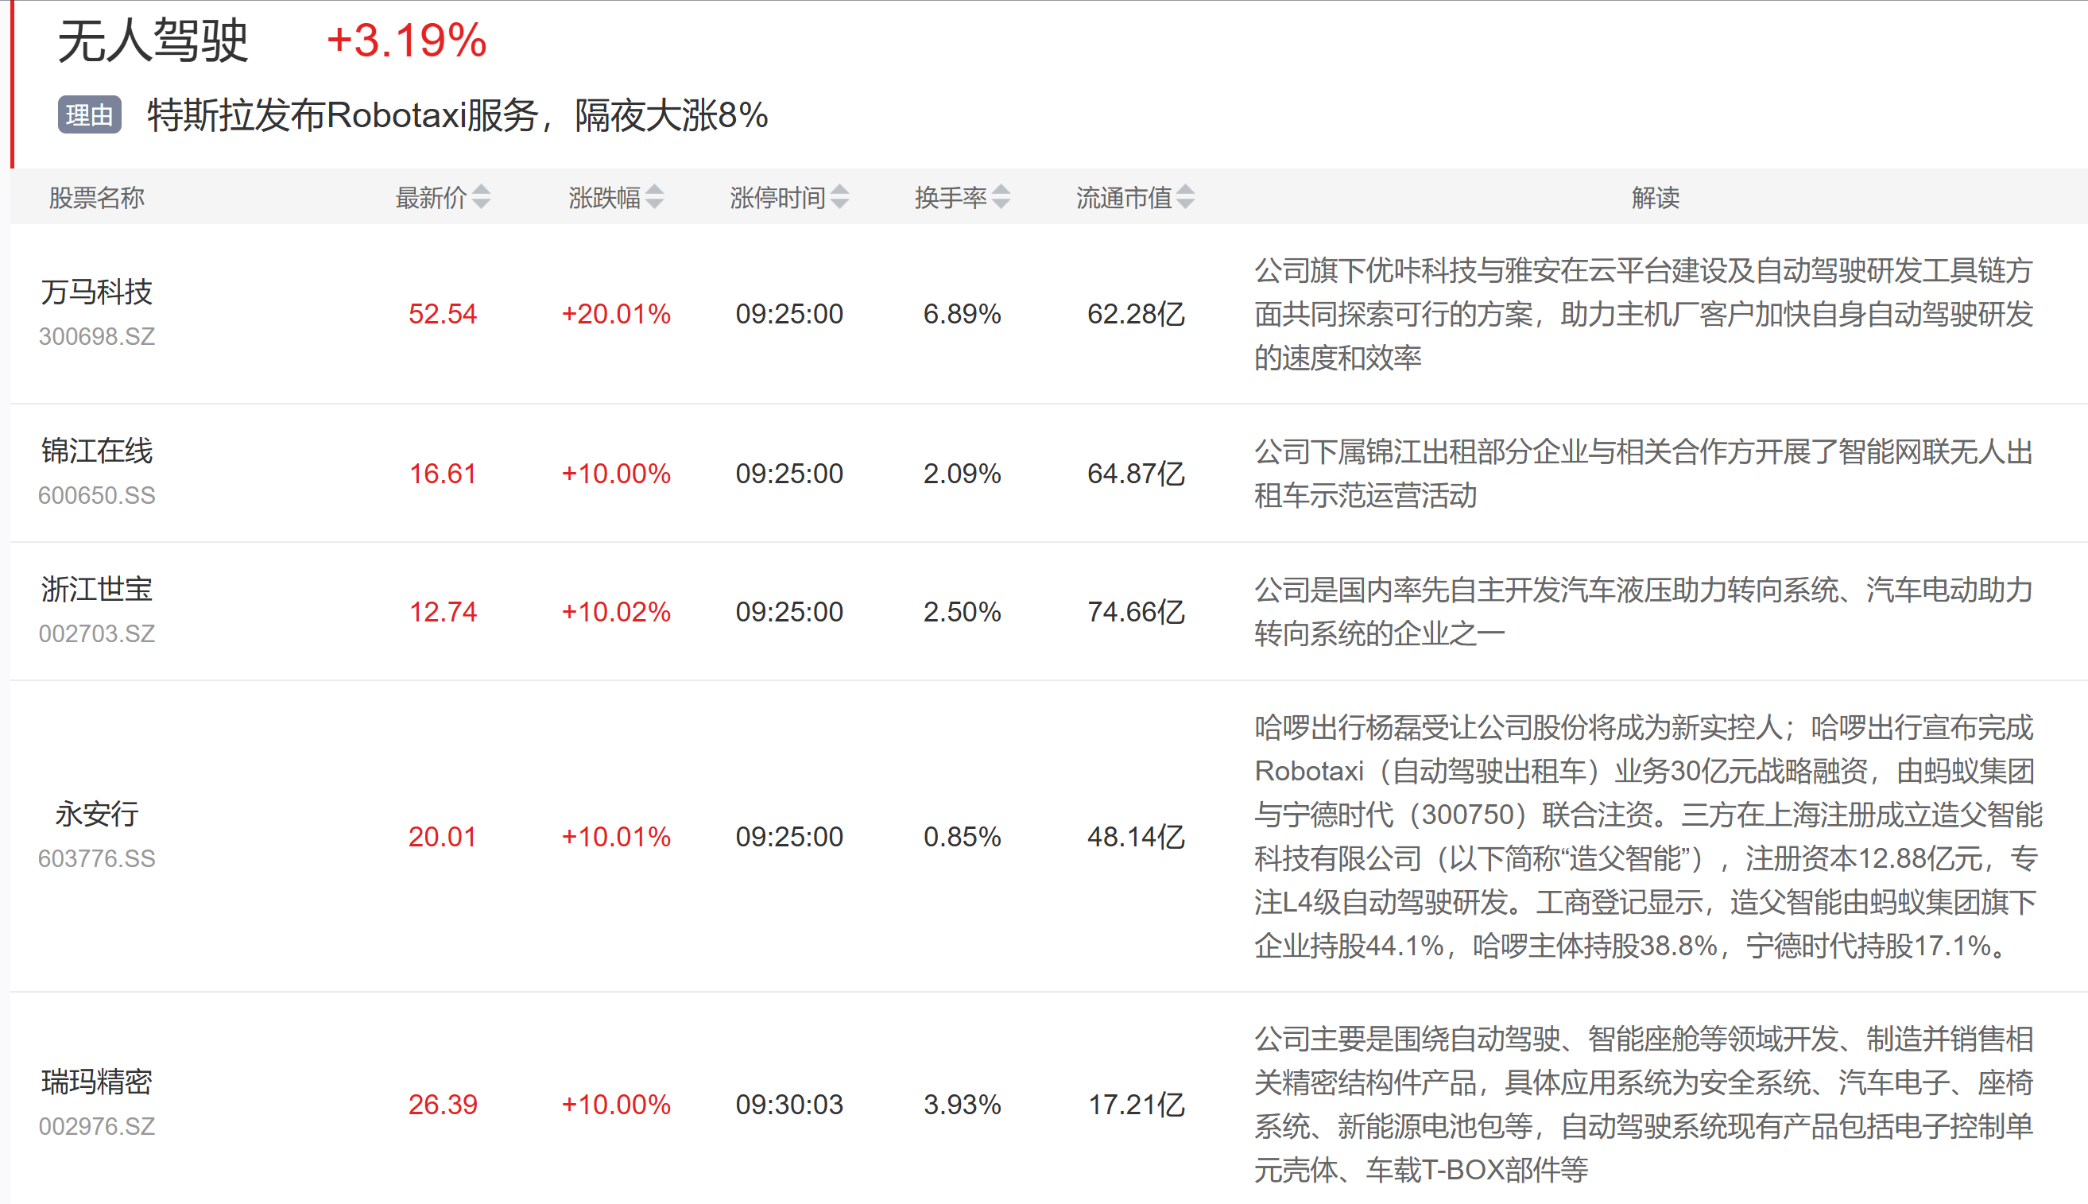
Task: Click market cap 17.21亿
Action: pos(1137,1105)
